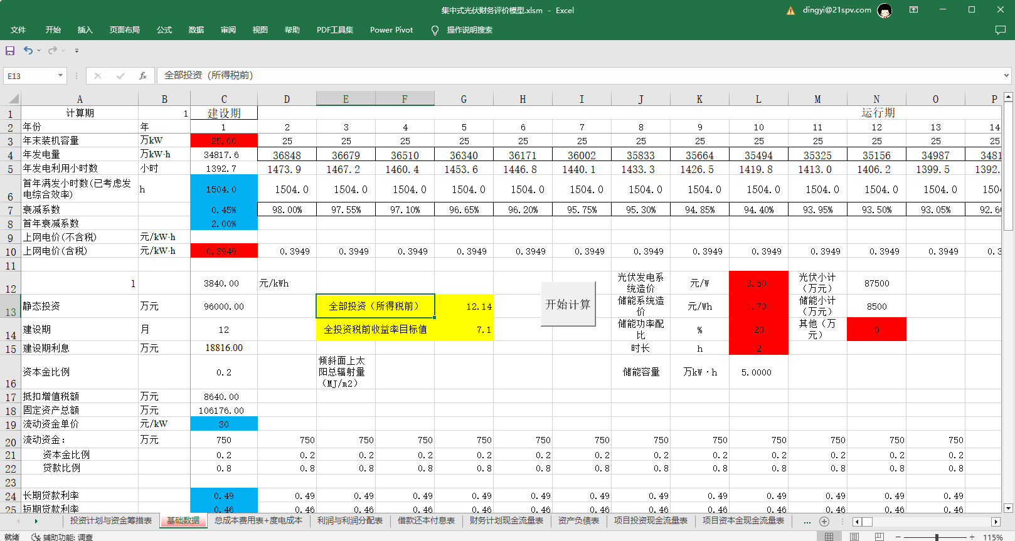Image resolution: width=1015 pixels, height=541 pixels.
Task: Switch to the 投资计划与资金筹措表 sheet
Action: click(x=111, y=521)
